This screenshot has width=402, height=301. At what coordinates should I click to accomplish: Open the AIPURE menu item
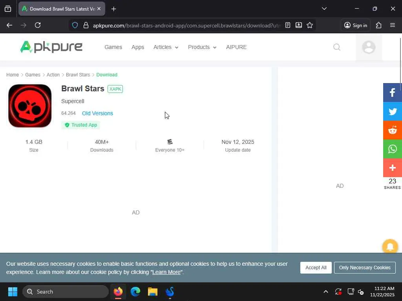tap(236, 47)
